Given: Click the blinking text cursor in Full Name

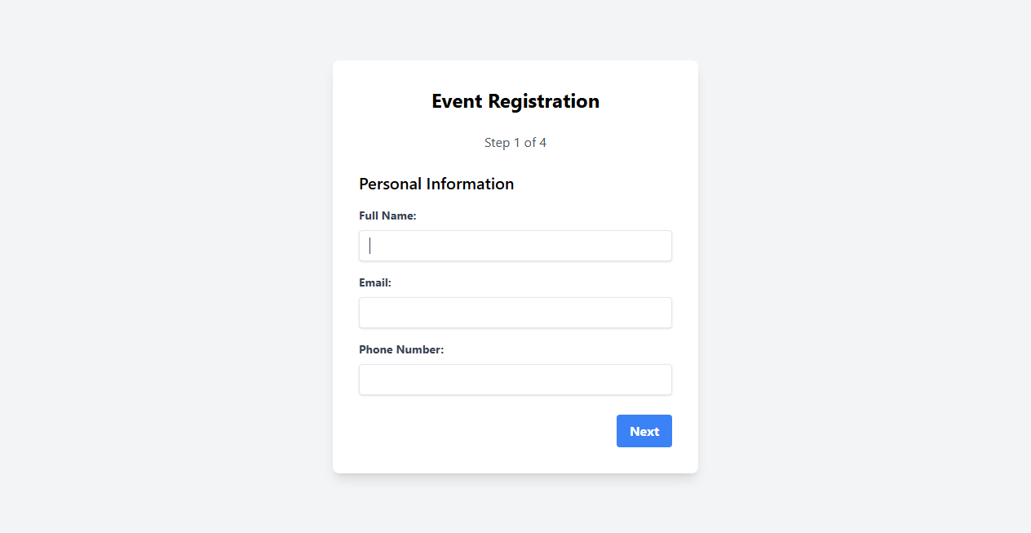Looking at the screenshot, I should 370,246.
